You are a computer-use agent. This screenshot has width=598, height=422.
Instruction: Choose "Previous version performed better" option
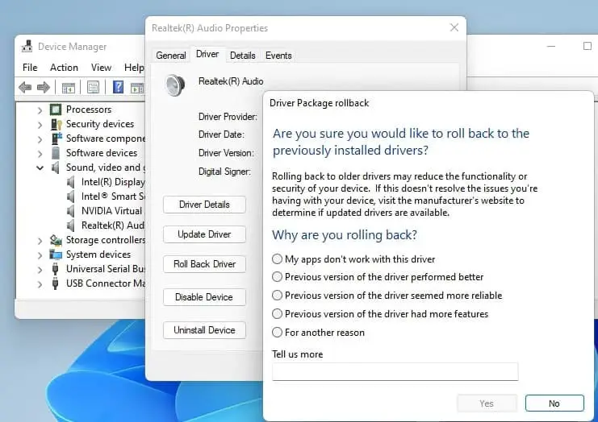pos(278,277)
